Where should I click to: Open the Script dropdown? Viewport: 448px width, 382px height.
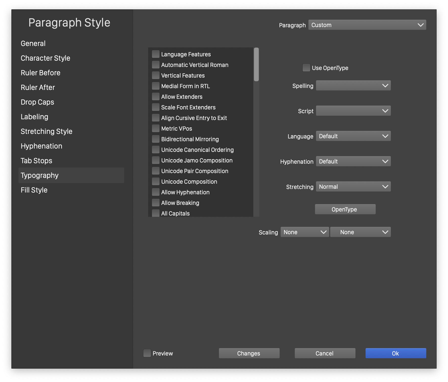[x=353, y=111]
